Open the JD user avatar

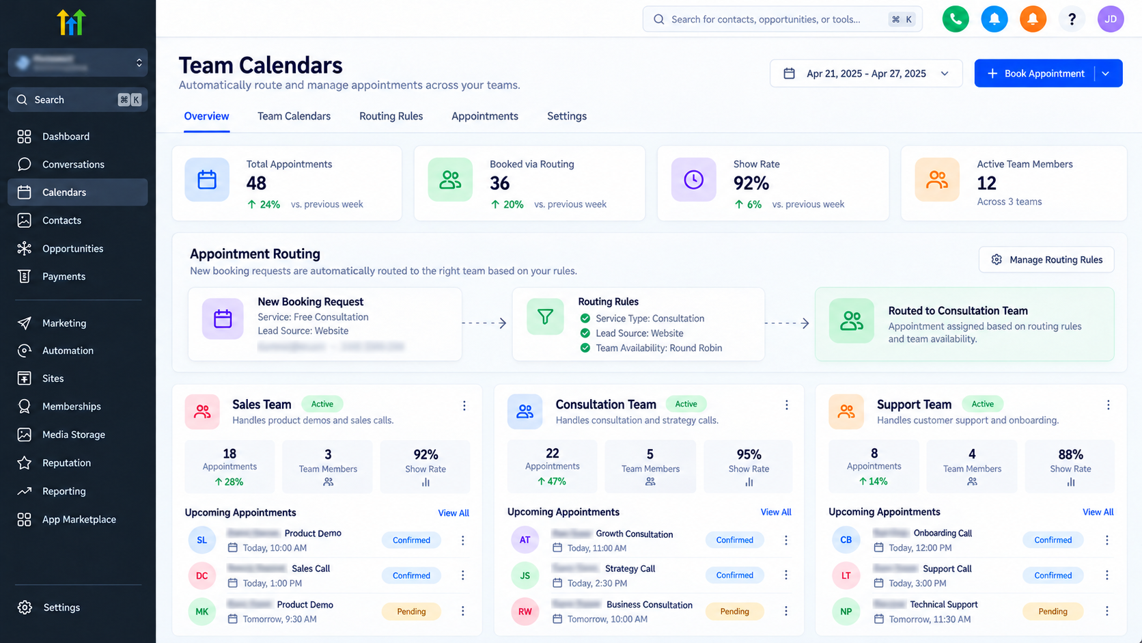coord(1111,19)
